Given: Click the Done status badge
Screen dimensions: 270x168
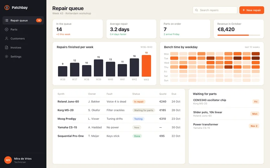Looking at the screenshot, I should [137, 136].
